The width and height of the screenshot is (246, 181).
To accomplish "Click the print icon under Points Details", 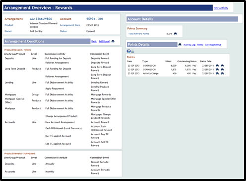I will pos(132,51).
